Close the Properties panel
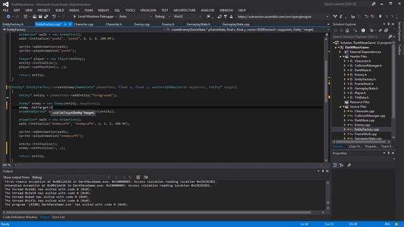The width and height of the screenshot is (404, 227). (x=393, y=153)
